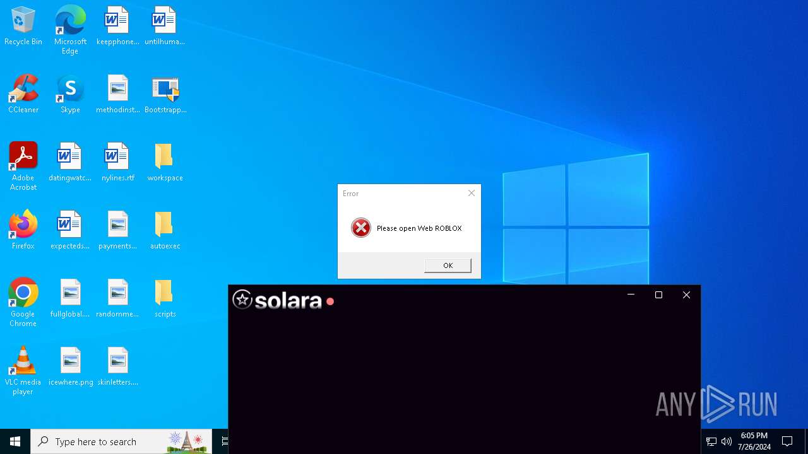Image resolution: width=808 pixels, height=454 pixels.
Task: Select the Bootstrapper application icon
Action: coord(165,95)
